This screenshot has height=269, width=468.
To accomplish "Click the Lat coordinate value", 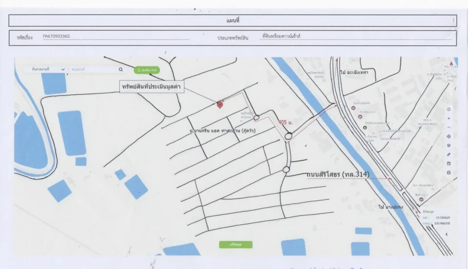I will pos(443,218).
